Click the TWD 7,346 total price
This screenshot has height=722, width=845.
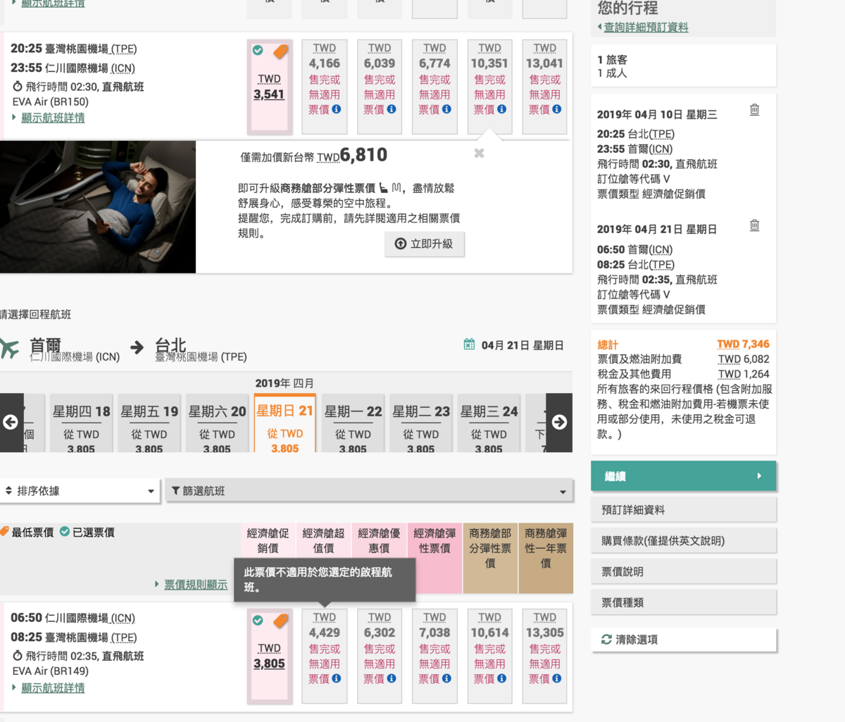click(743, 344)
